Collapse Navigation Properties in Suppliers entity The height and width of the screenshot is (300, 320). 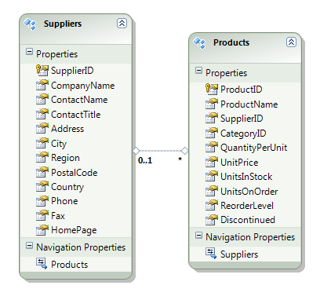[x=29, y=246]
